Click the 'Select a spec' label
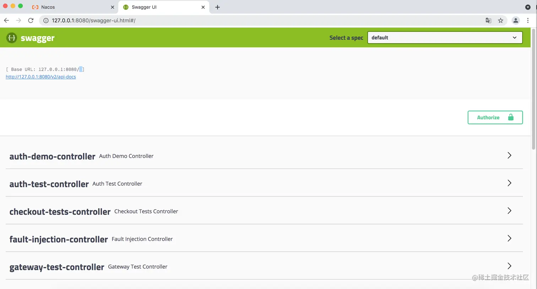Image resolution: width=537 pixels, height=289 pixels. click(x=346, y=38)
